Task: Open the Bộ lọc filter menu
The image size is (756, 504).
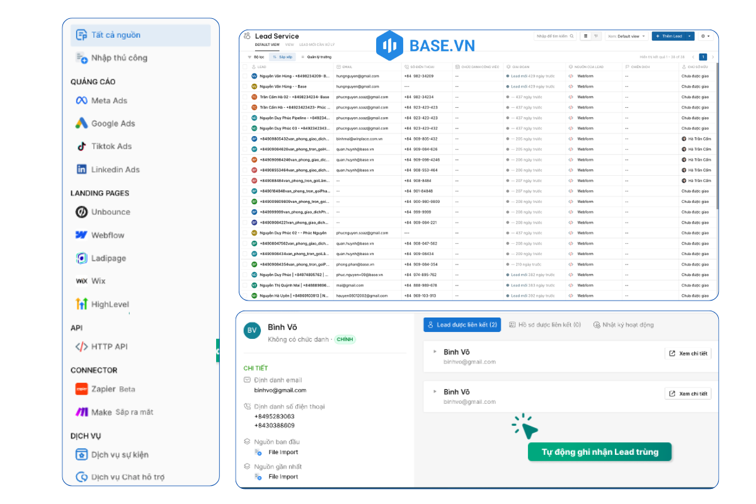Action: 256,57
